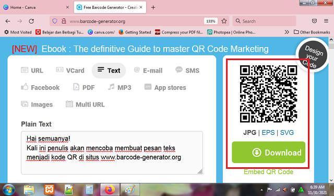Open the Windows Start menu orb
The image size is (334, 196).
[9, 190]
